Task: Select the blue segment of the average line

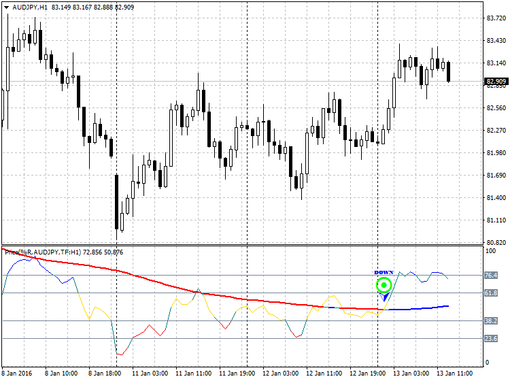Action: tap(422, 308)
